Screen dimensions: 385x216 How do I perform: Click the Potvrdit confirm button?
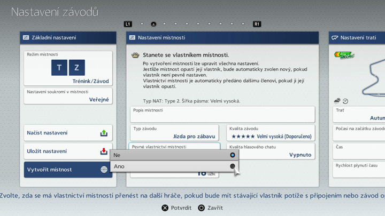pos(177,208)
